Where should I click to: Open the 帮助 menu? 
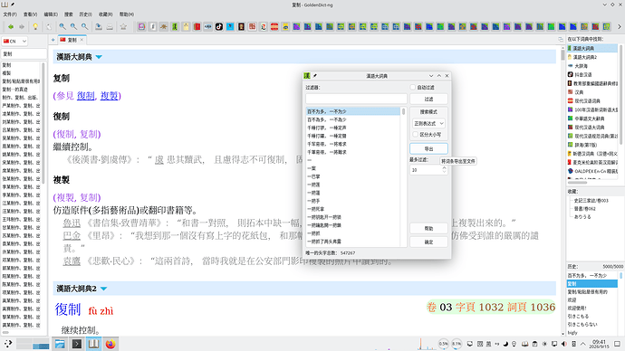point(126,14)
